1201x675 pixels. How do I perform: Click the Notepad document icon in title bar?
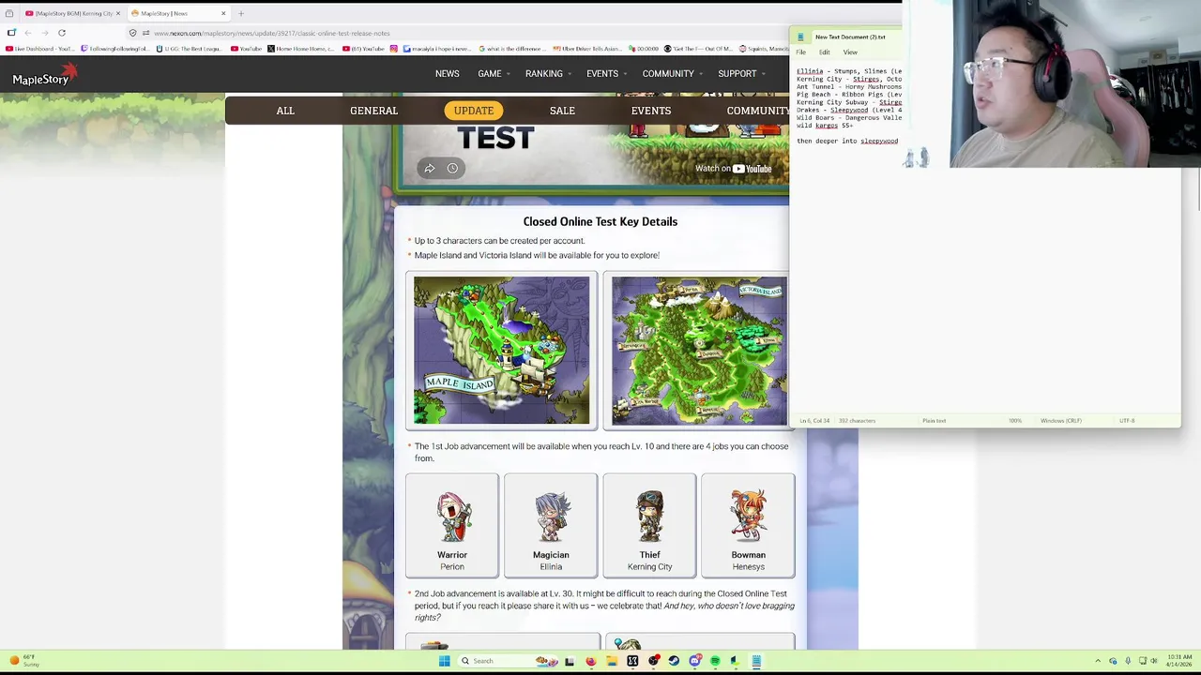pyautogui.click(x=800, y=37)
